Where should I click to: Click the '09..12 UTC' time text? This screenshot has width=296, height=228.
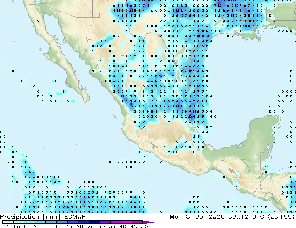click(x=246, y=217)
